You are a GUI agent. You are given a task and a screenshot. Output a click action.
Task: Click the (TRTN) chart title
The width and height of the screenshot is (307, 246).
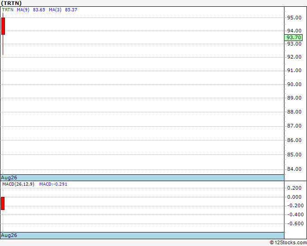tap(11, 3)
